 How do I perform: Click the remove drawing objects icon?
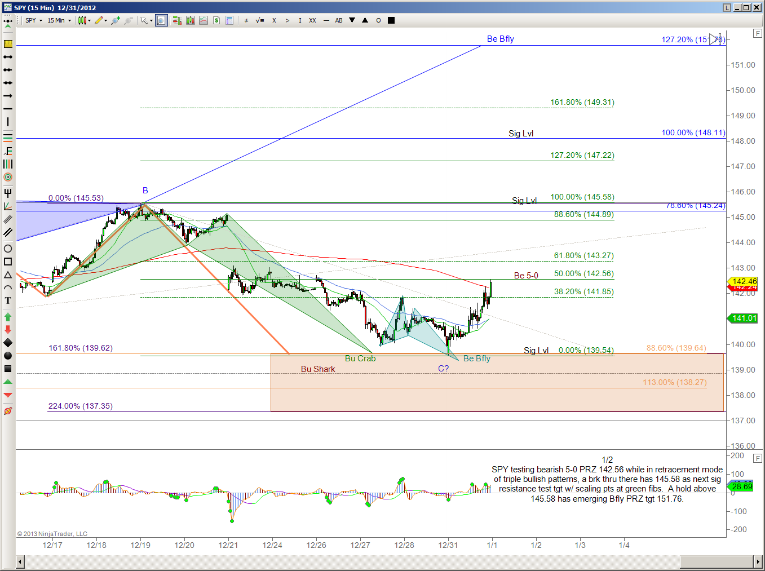point(8,411)
